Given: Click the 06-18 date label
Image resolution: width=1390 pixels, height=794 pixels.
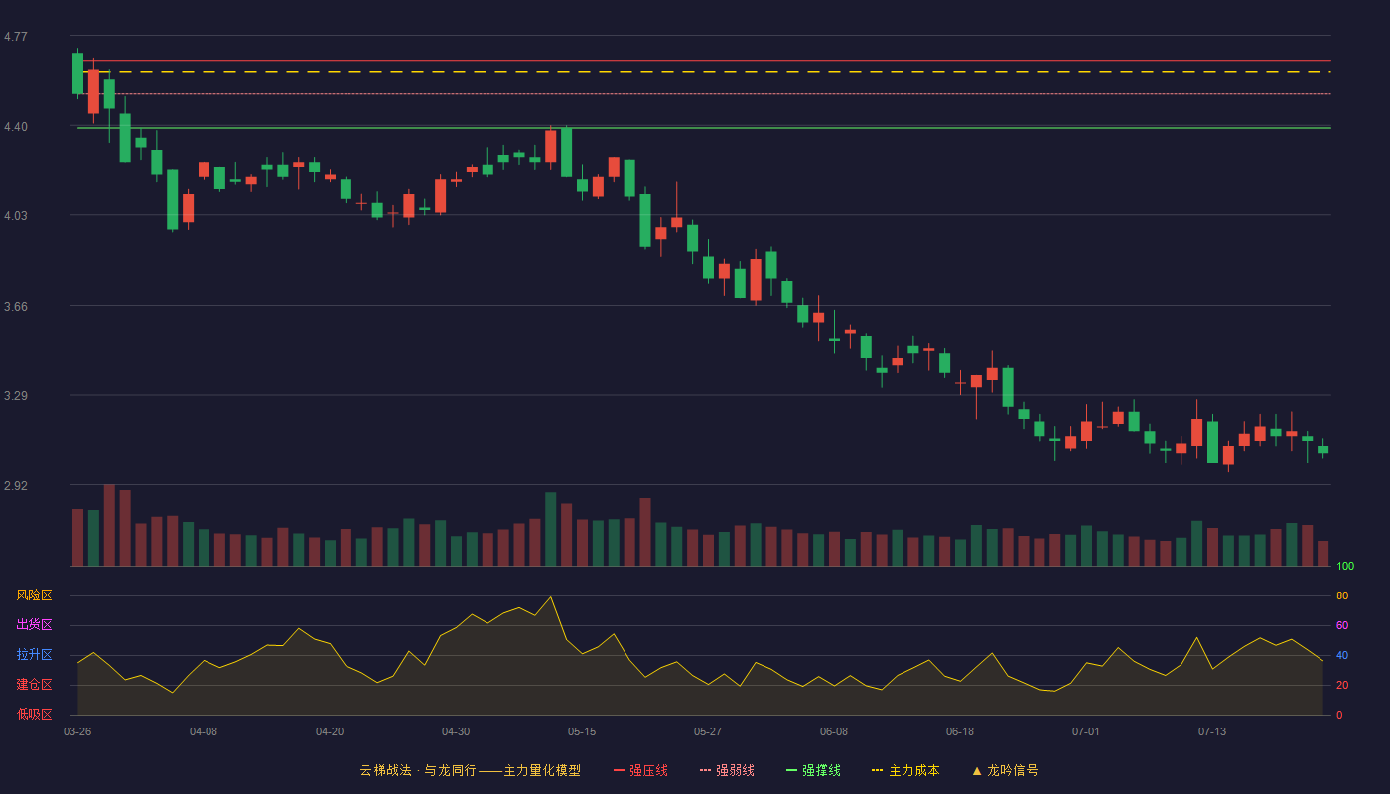Looking at the screenshot, I should coord(960,731).
